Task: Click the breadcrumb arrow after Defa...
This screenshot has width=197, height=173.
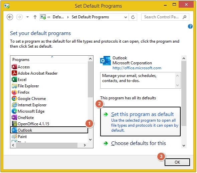Action: click(68, 17)
